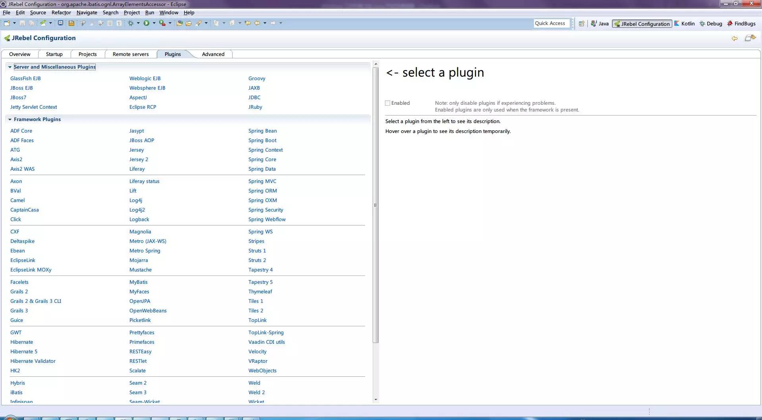Viewport: 762px width, 420px height.
Task: Select the GlassFish EJB plugin
Action: click(x=25, y=79)
